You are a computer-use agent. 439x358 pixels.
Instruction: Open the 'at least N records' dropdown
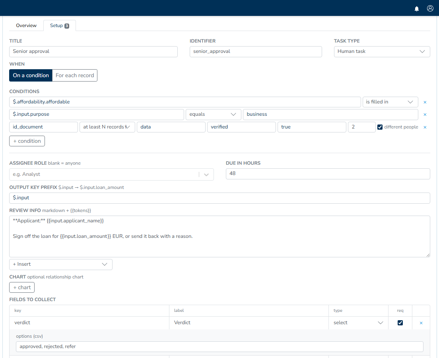[x=107, y=127]
